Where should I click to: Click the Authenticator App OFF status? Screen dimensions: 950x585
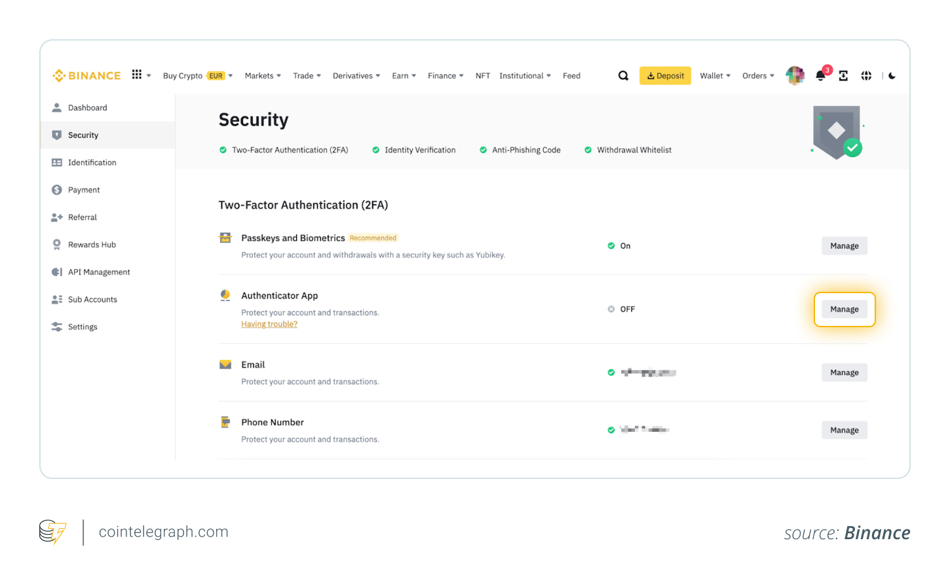pyautogui.click(x=621, y=309)
